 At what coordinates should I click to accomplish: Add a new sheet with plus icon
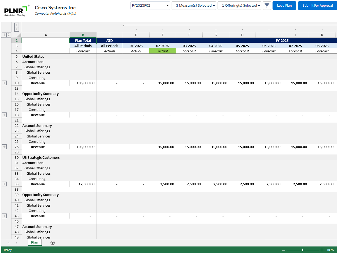[53, 243]
